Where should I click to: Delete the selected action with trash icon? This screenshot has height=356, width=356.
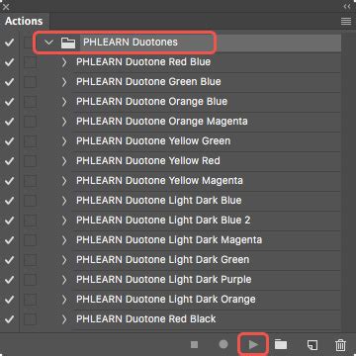coord(340,345)
